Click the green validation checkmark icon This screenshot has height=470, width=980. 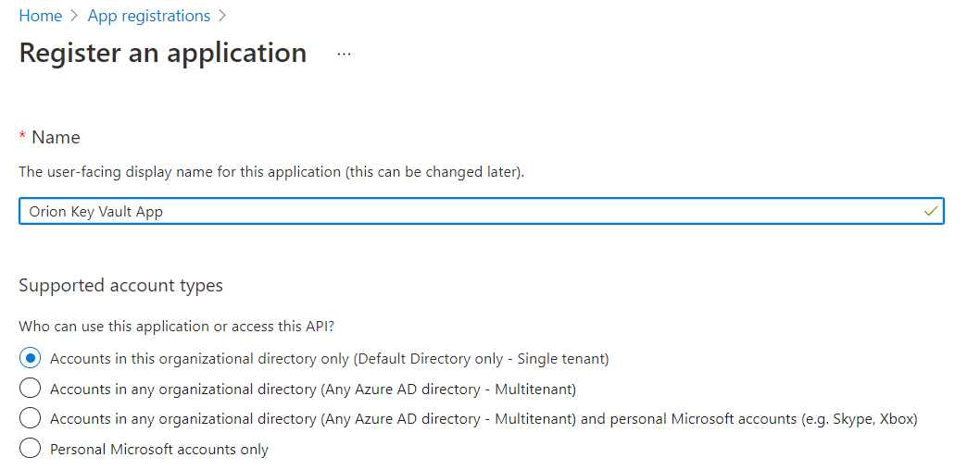[x=931, y=212]
